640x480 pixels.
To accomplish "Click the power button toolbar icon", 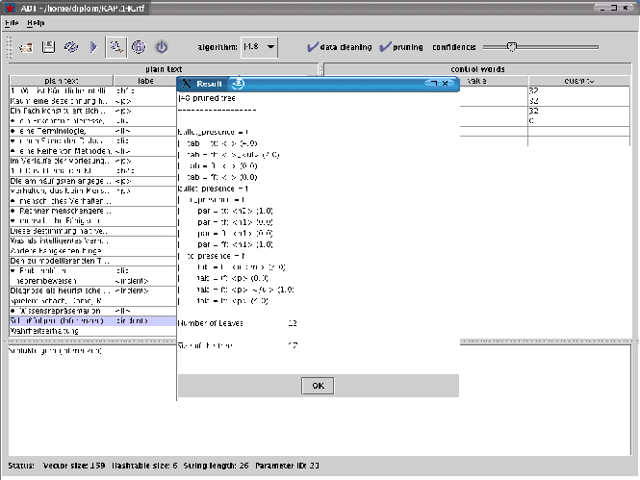I will click(162, 47).
